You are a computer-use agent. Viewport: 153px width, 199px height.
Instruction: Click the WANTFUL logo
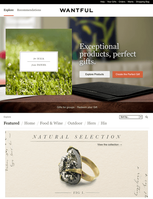click(x=76, y=10)
